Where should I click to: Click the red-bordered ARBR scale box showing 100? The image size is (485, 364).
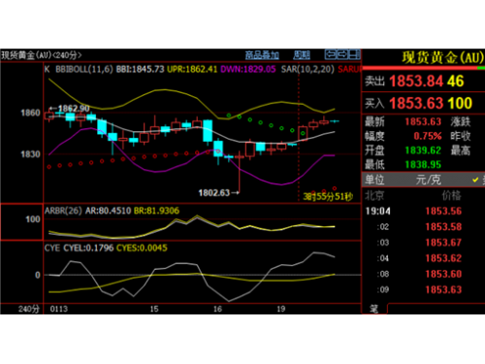(21, 222)
